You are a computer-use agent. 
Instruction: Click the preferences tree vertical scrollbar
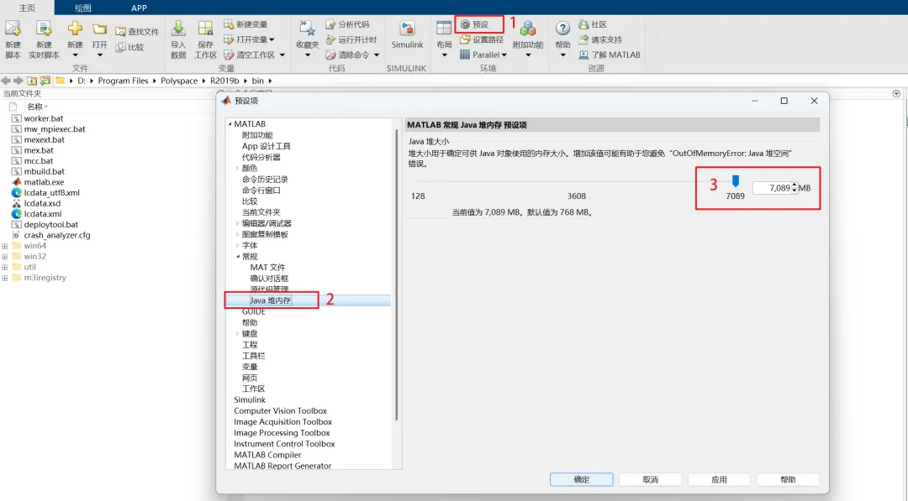pyautogui.click(x=397, y=274)
